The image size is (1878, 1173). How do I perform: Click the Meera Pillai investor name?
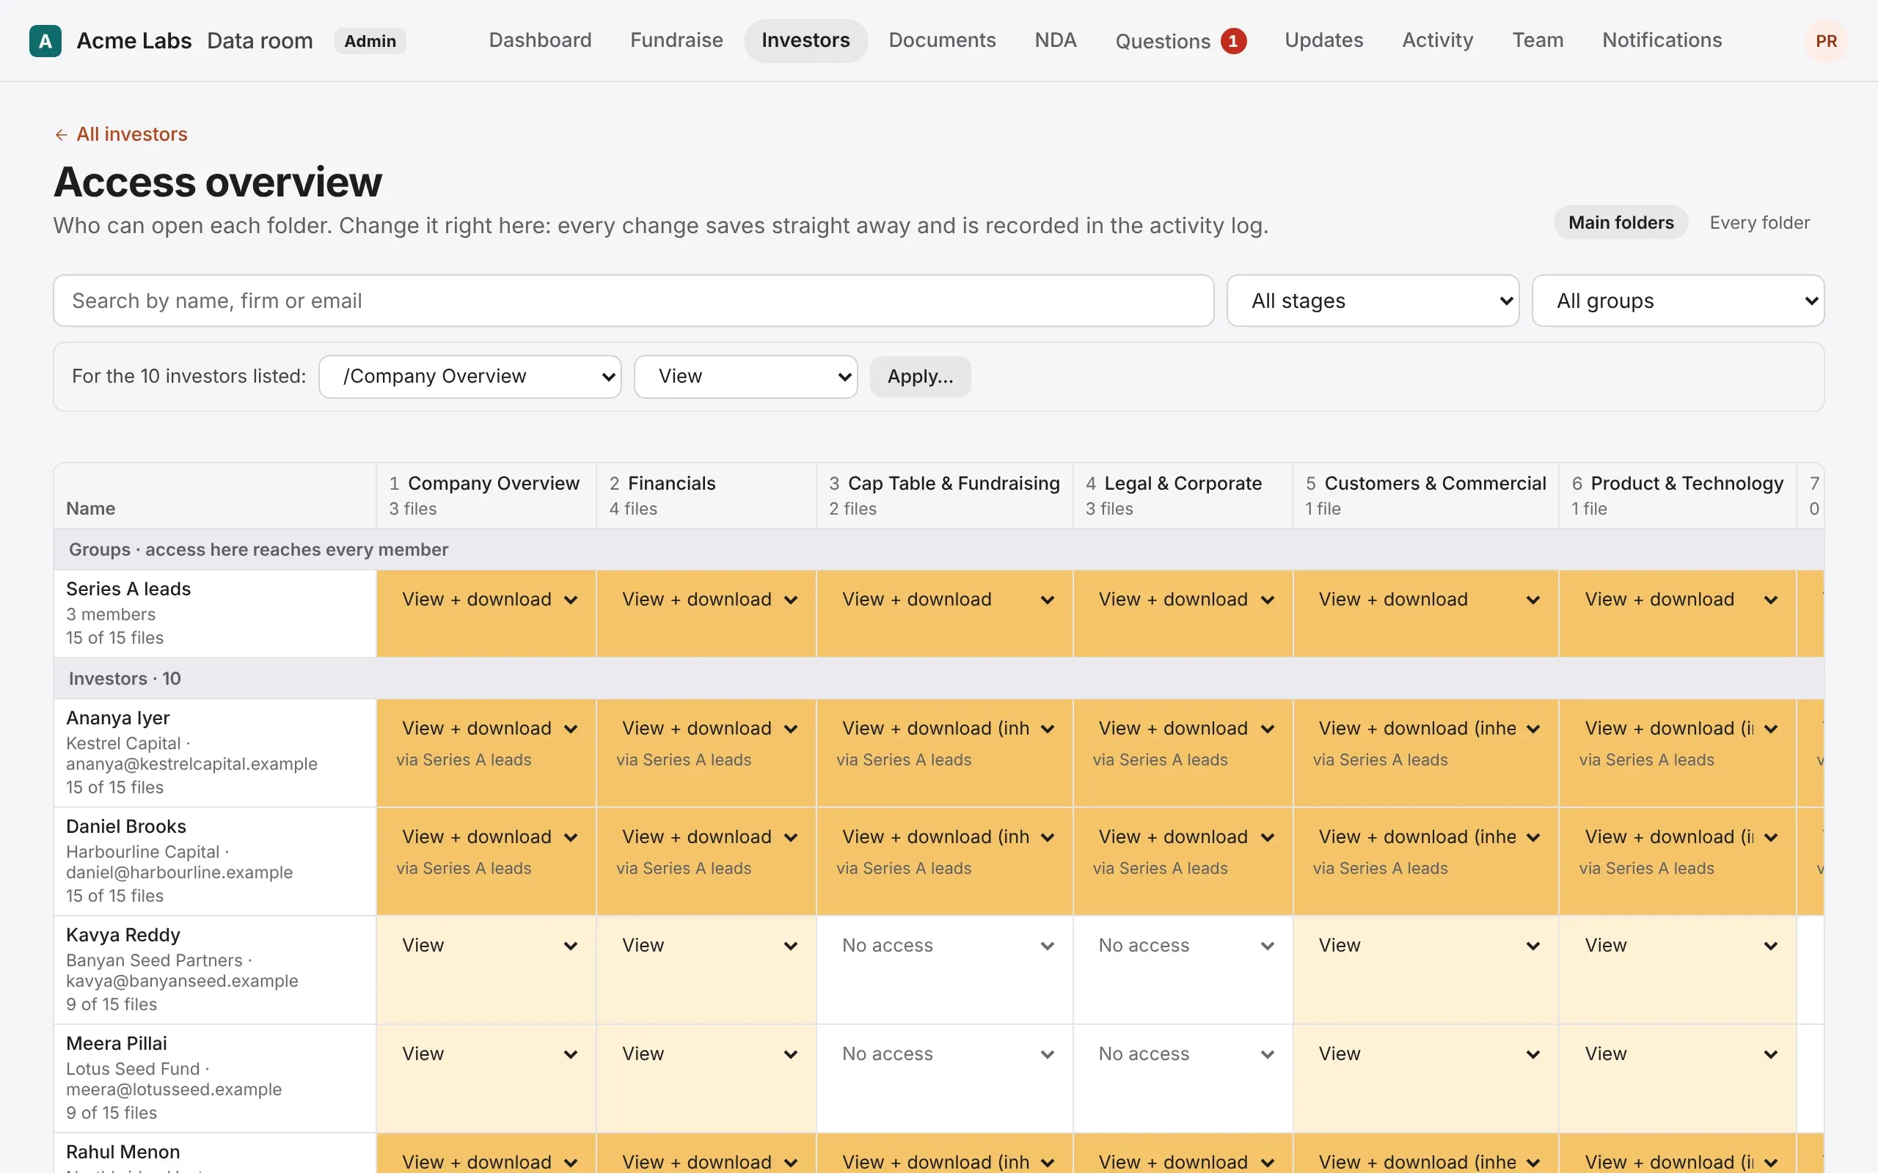pos(117,1043)
